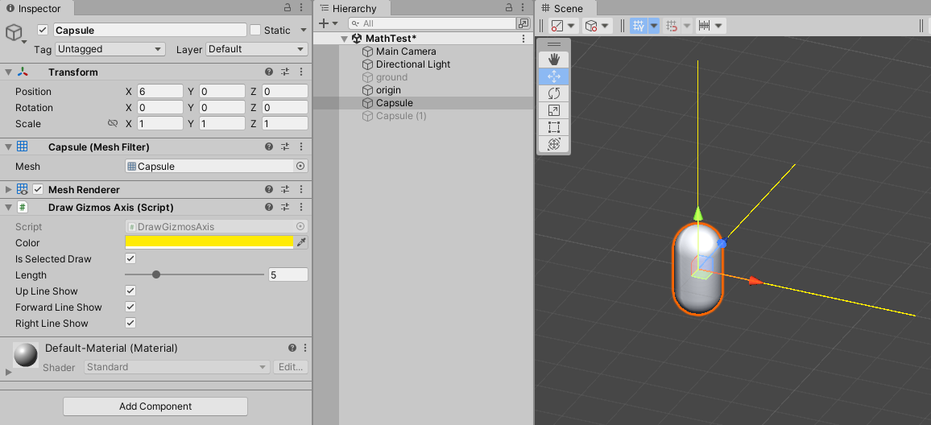
Task: Open the Shader dropdown
Action: click(177, 367)
